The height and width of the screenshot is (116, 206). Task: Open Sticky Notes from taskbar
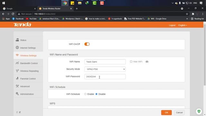point(72,3)
